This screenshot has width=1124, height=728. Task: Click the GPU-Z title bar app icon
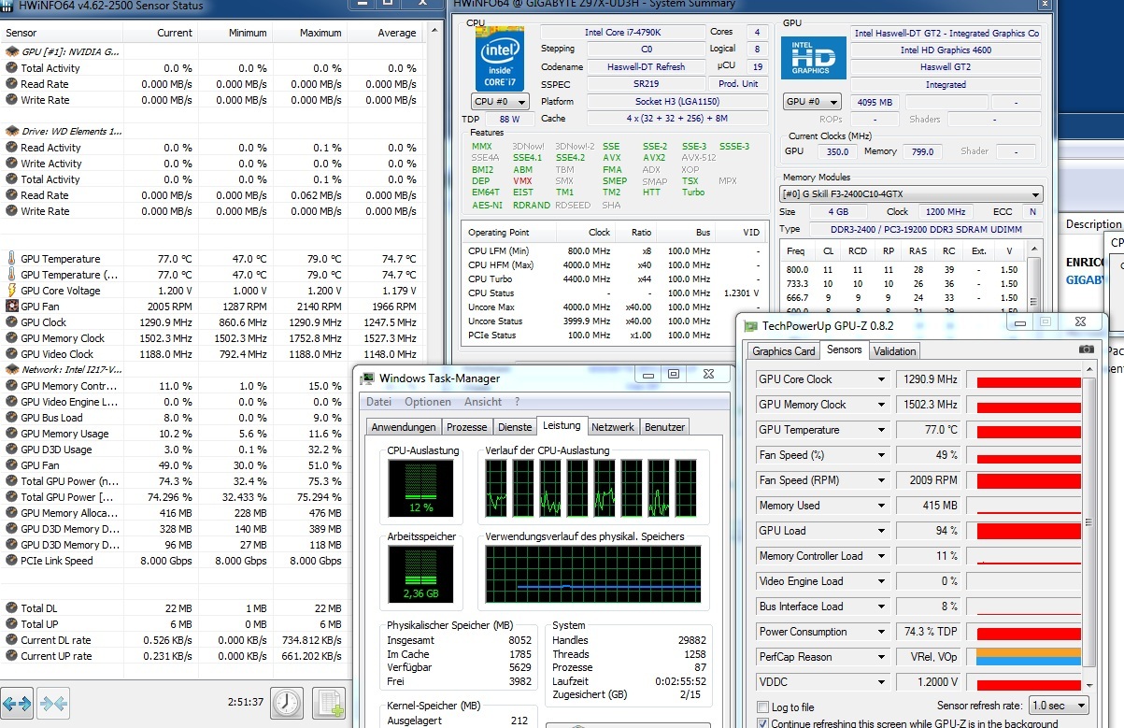749,324
